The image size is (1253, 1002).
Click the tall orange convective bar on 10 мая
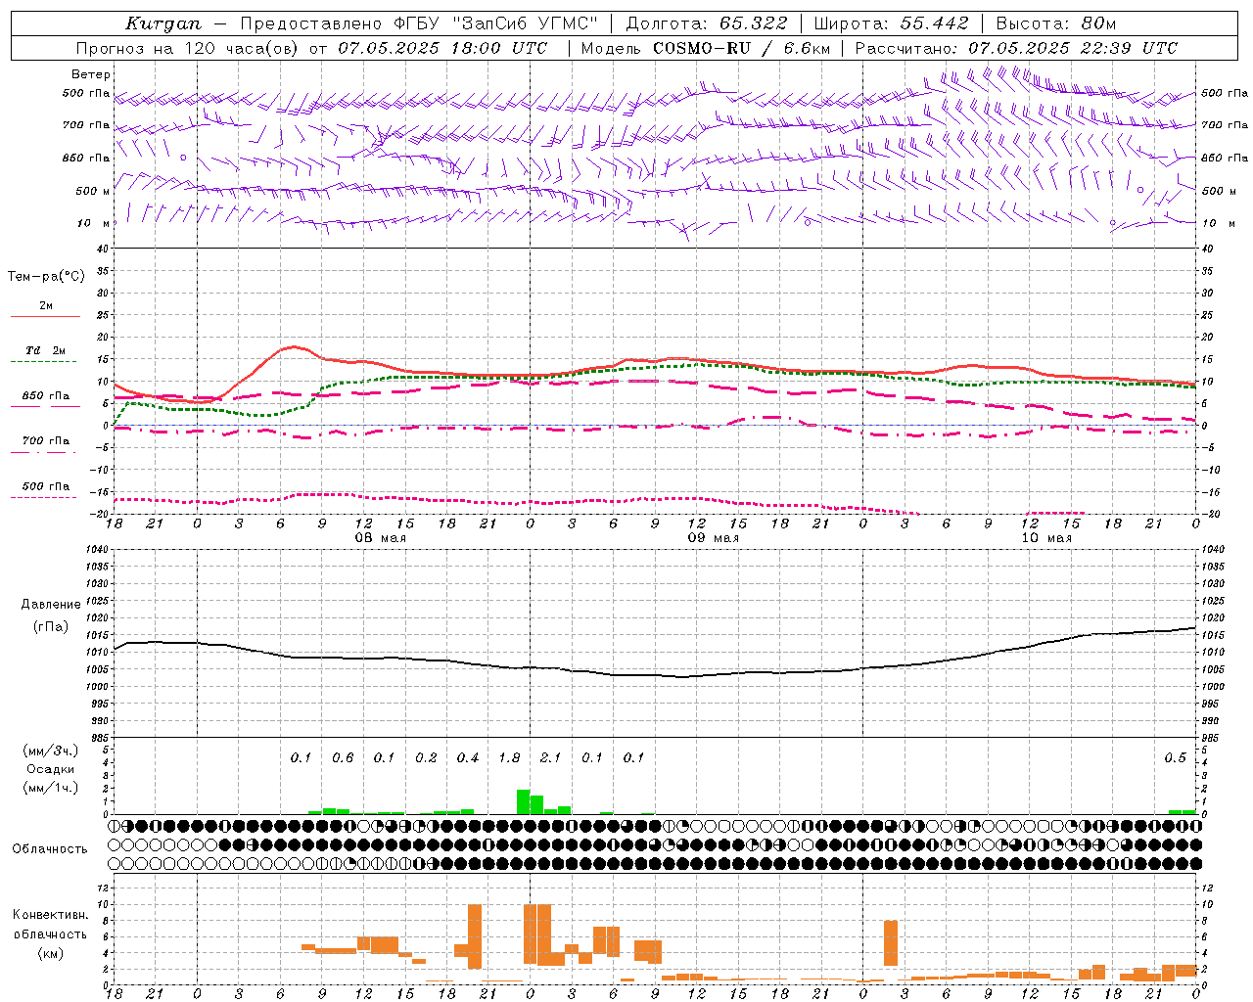pos(890,943)
